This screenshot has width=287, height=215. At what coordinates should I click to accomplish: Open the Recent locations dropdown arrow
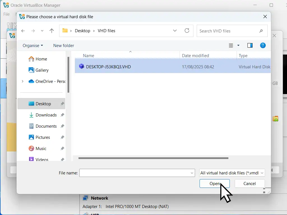click(x=42, y=31)
